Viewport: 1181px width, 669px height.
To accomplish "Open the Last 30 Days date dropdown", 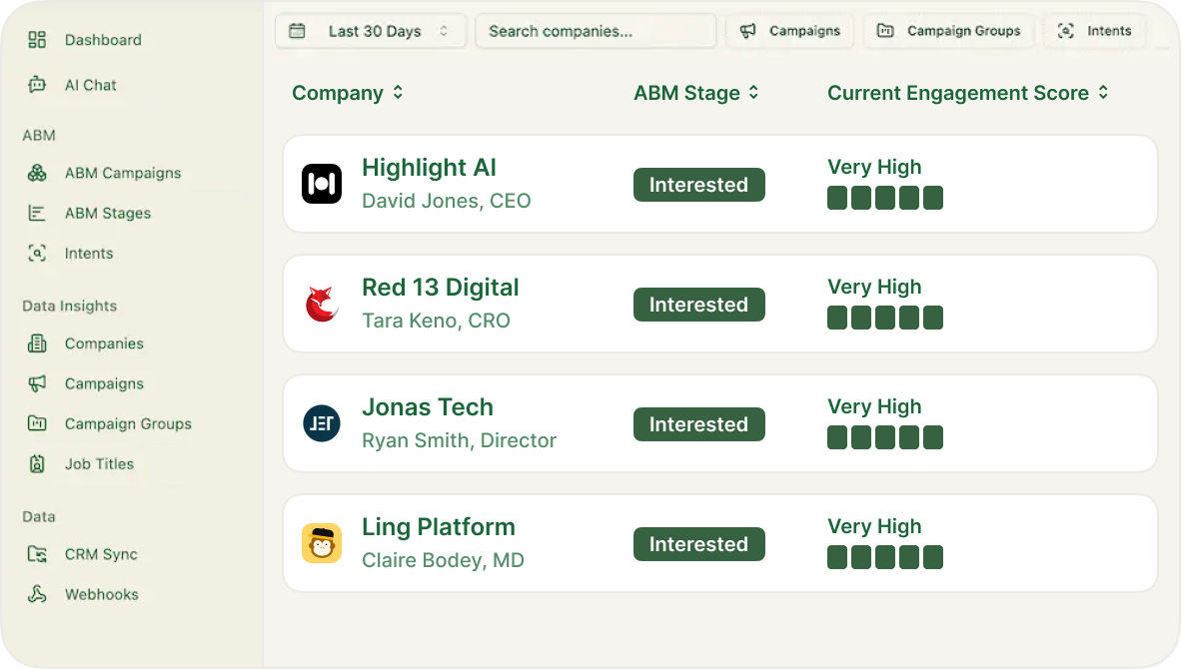I will coord(369,31).
